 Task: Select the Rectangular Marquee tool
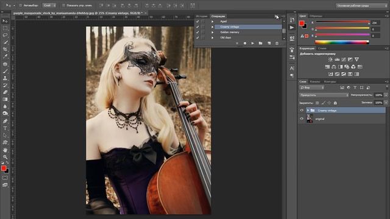(x=5, y=29)
